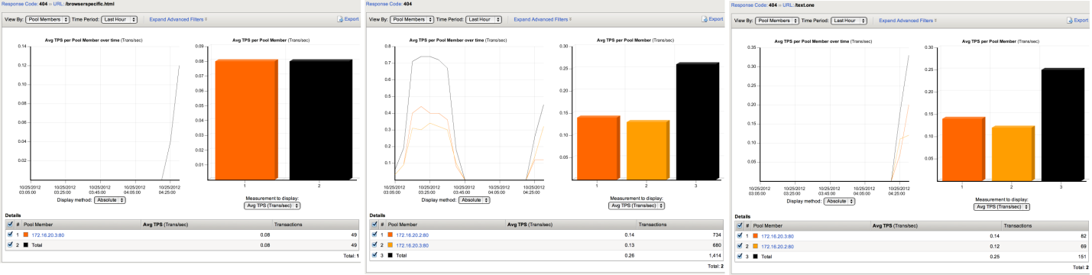Click dark orange swatch in row with 82
Screen dimensions: 1092x275
[x=756, y=236]
